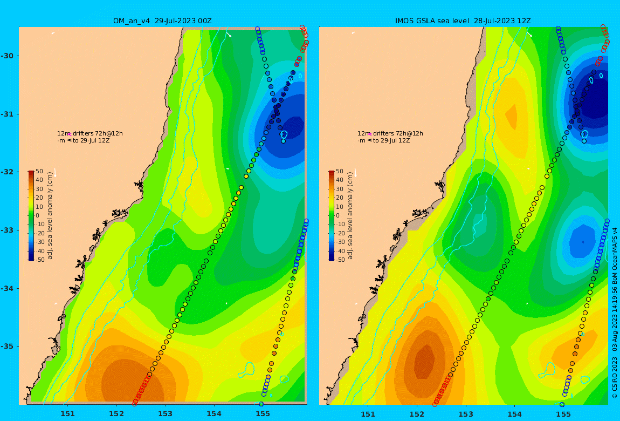This screenshot has height=421, width=620.
Task: Click the 154 longitude label under right map
Action: click(x=514, y=414)
